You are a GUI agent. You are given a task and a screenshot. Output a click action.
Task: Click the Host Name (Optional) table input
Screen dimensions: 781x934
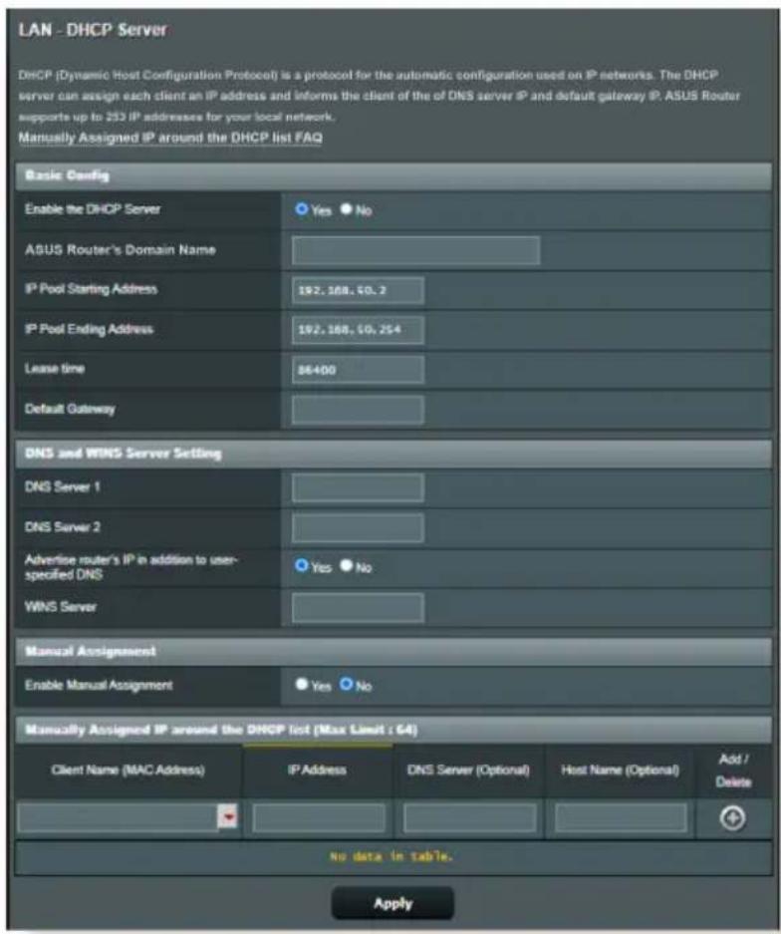click(x=621, y=817)
